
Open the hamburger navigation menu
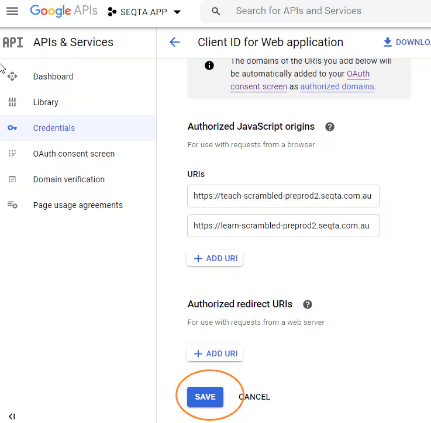(12, 11)
